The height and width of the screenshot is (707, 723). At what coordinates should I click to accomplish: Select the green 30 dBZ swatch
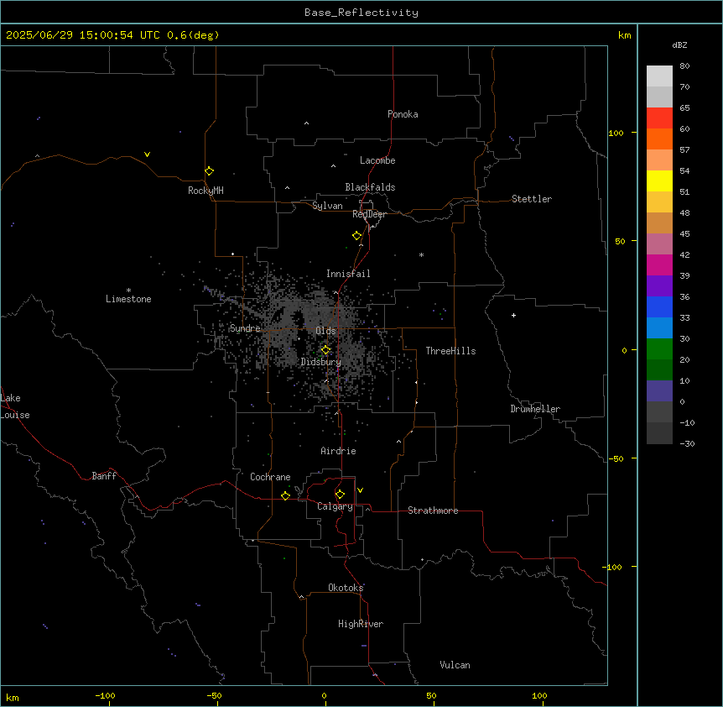click(x=659, y=349)
